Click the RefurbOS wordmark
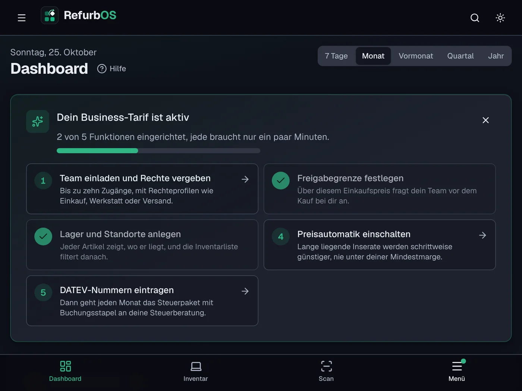522x391 pixels. click(90, 15)
